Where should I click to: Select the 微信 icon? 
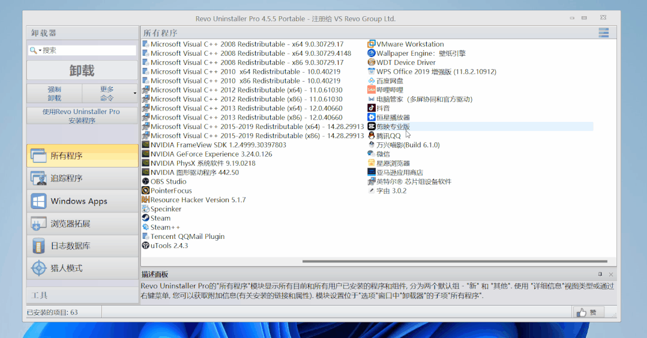372,154
